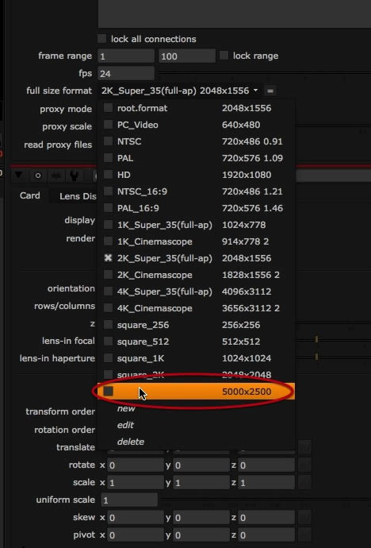Viewport: 371px width, 548px height.
Task: Select 1K_Super_35(full-ap) format entry
Action: tap(197, 225)
